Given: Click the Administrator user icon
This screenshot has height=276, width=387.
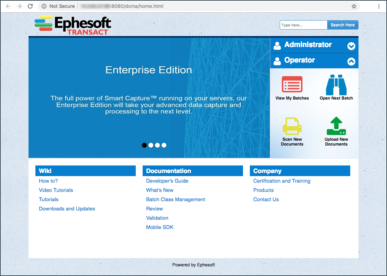Looking at the screenshot, I should click(277, 45).
